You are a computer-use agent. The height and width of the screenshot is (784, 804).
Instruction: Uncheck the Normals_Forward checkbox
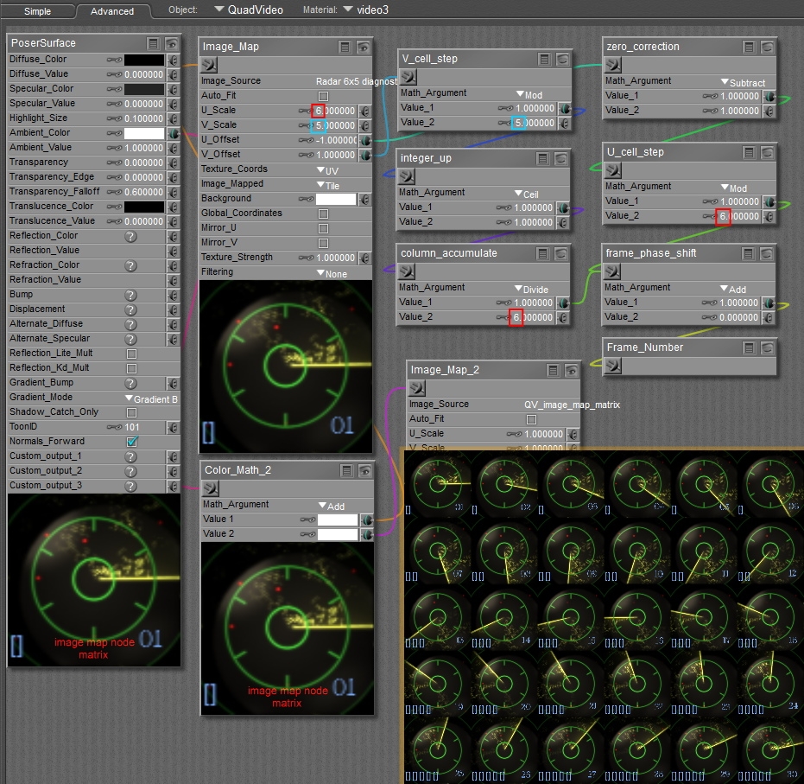point(131,442)
